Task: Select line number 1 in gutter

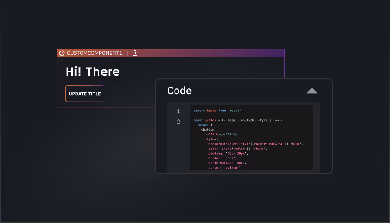Action: (178, 111)
